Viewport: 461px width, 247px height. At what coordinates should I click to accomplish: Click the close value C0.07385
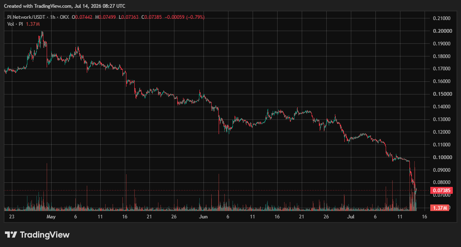click(x=151, y=17)
